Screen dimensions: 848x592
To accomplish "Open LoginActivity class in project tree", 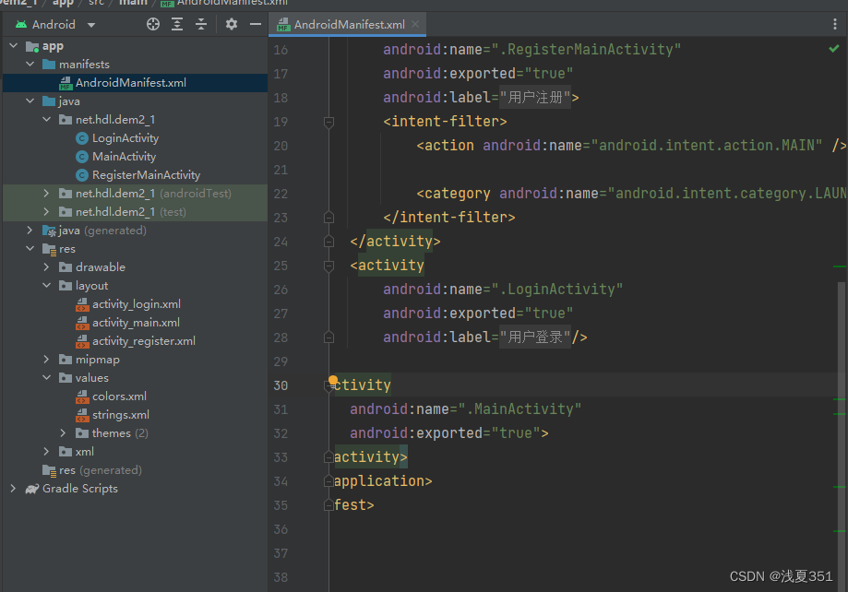I will point(125,138).
